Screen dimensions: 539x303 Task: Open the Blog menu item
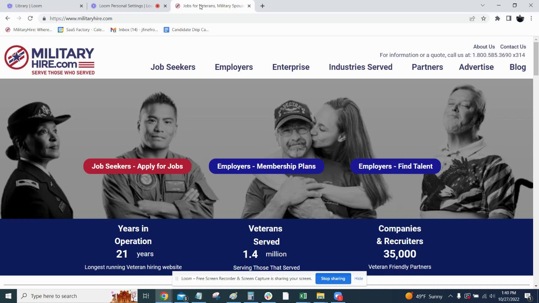tap(518, 67)
